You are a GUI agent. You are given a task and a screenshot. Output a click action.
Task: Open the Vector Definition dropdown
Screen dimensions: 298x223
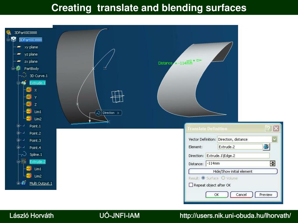click(x=274, y=139)
